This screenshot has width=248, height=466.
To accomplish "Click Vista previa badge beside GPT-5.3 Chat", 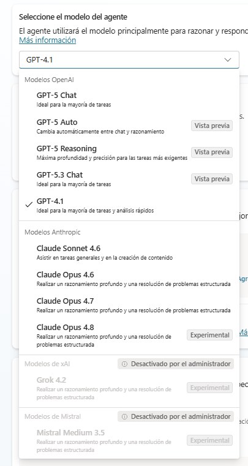I will point(212,179).
